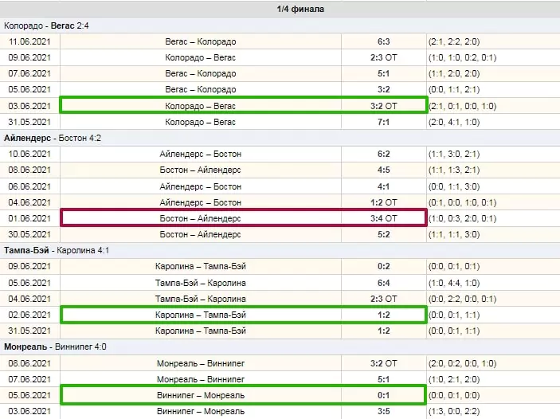
Task: Click the date 02.06.2021
Action: click(29, 315)
